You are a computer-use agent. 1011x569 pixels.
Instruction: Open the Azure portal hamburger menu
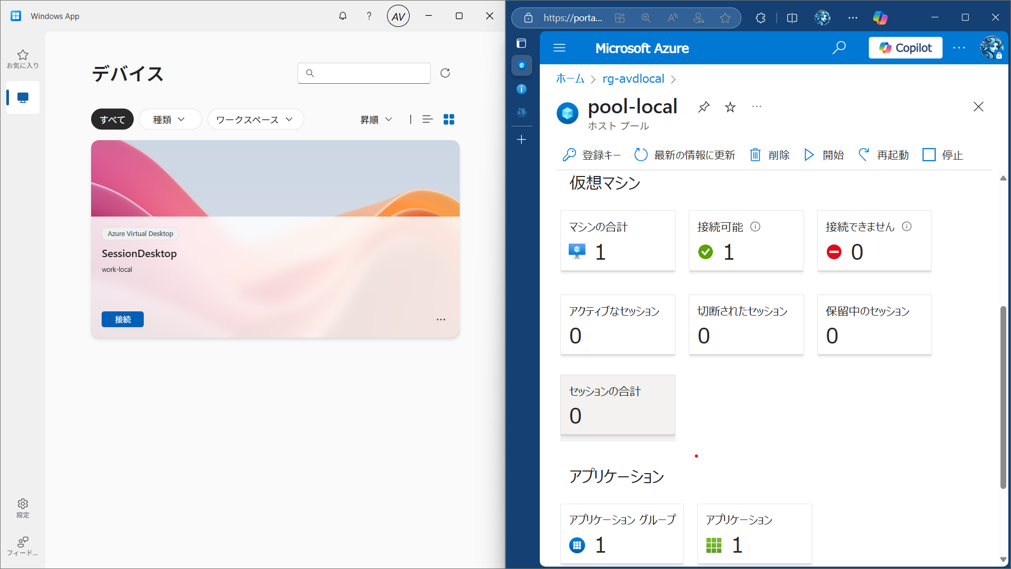pos(559,48)
